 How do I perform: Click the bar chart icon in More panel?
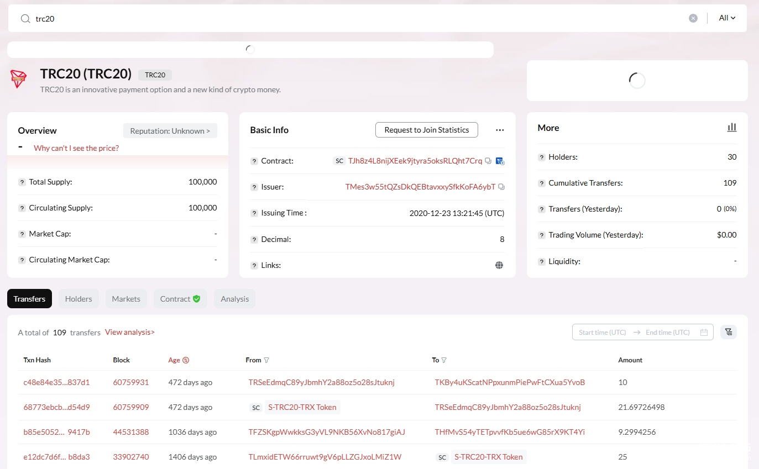pos(732,128)
